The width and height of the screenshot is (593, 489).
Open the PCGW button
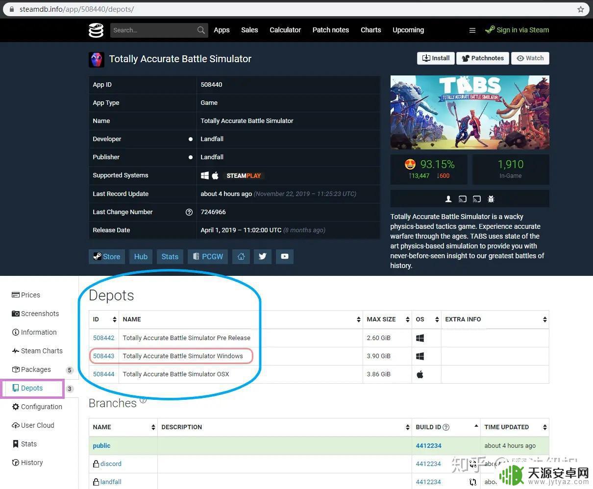coord(208,256)
